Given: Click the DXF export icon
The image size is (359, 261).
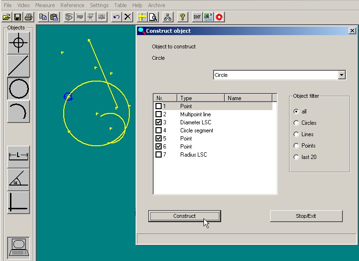Looking at the screenshot, I should [x=197, y=17].
